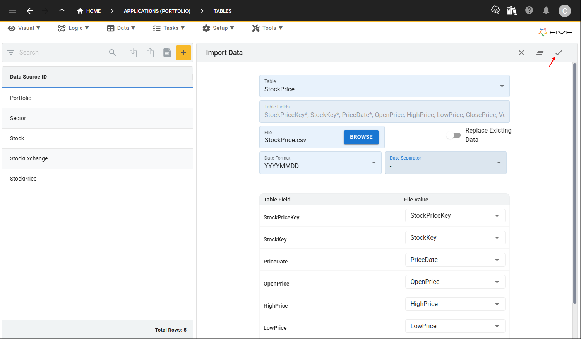Open the StockKey file value dropdown

[455, 238]
